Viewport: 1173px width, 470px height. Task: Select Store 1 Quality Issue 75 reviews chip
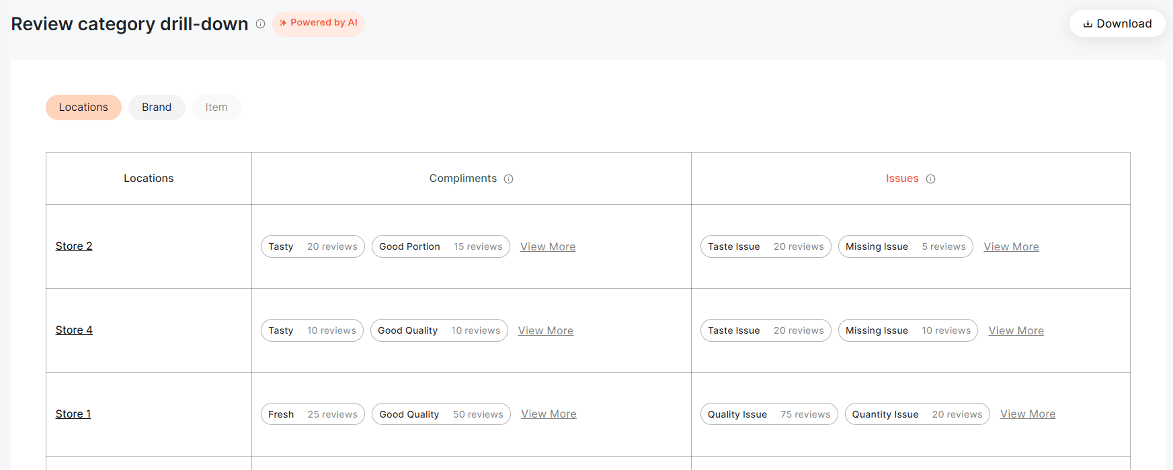pyautogui.click(x=768, y=414)
